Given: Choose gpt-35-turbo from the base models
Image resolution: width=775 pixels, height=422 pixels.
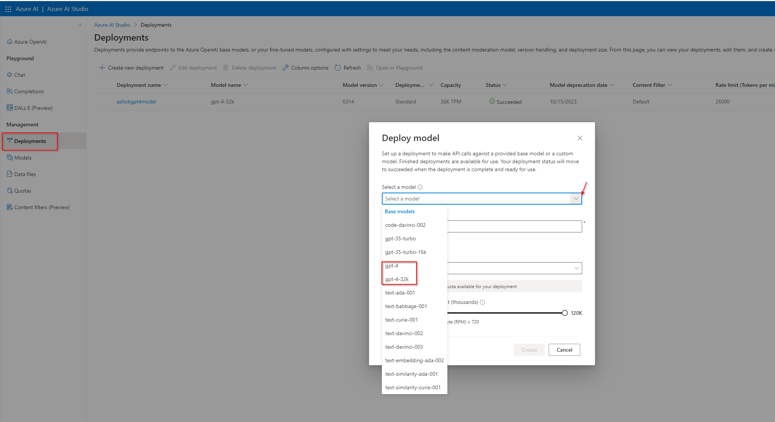Looking at the screenshot, I should point(400,238).
